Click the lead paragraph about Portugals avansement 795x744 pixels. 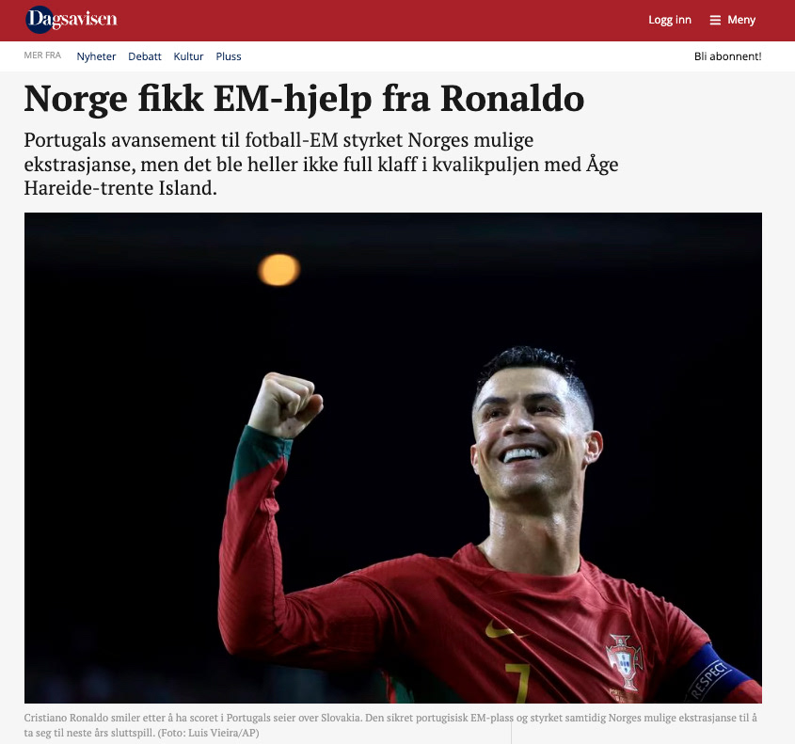tap(321, 164)
